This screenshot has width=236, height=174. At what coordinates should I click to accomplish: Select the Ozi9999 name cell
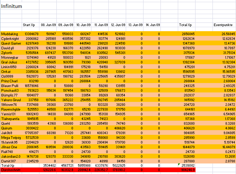point(11,76)
